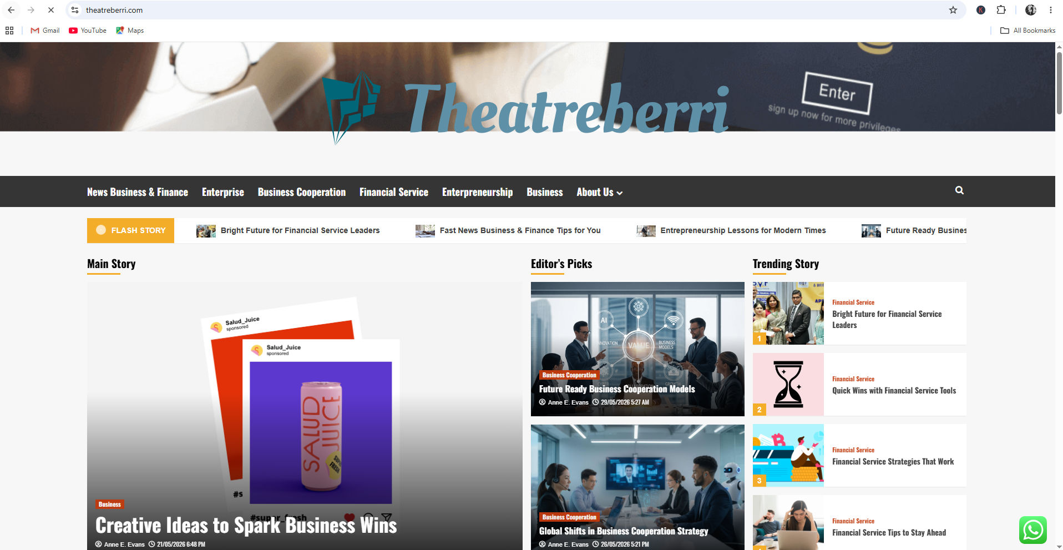Open the Enterprise menu item
Screen dimensions: 1063x550
click(223, 192)
